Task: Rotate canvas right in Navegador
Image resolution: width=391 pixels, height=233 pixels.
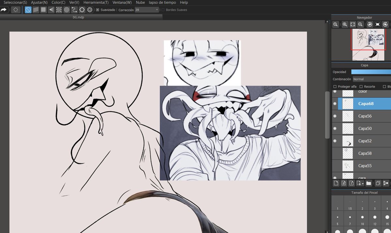Action: pos(385,24)
